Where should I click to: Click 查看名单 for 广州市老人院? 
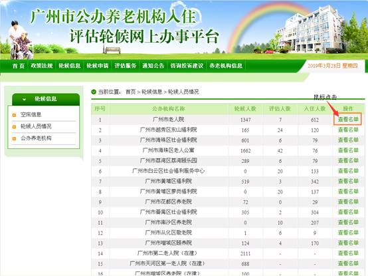[x=348, y=119]
